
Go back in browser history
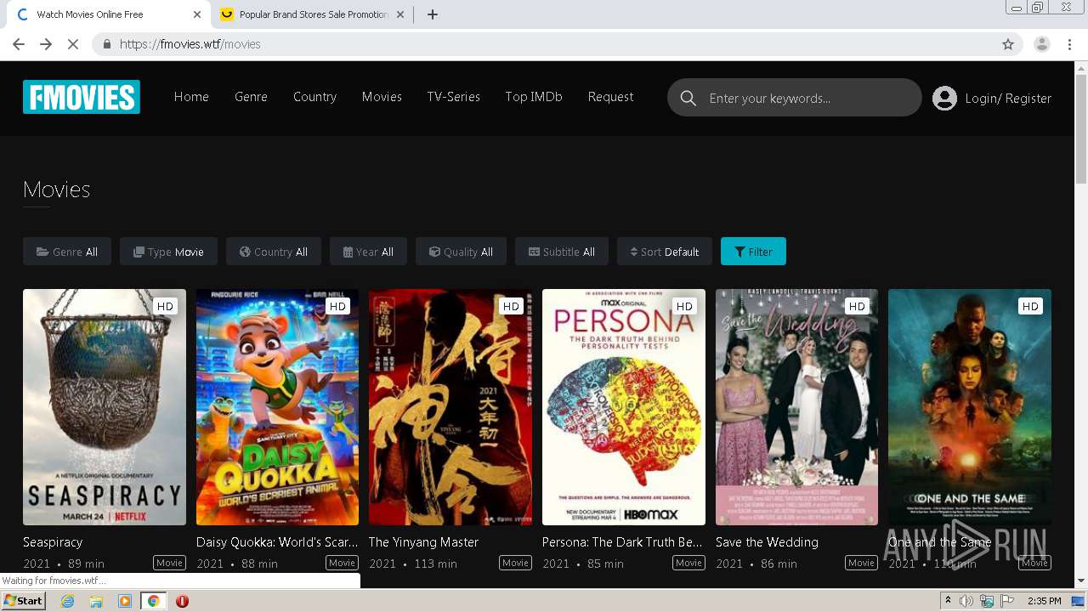point(19,44)
